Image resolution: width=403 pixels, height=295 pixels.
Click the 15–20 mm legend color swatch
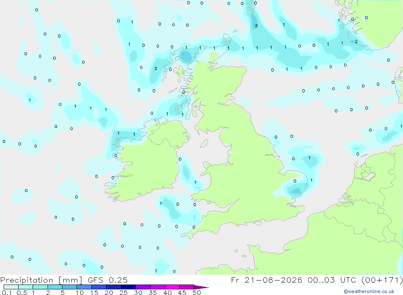pyautogui.click(x=99, y=287)
